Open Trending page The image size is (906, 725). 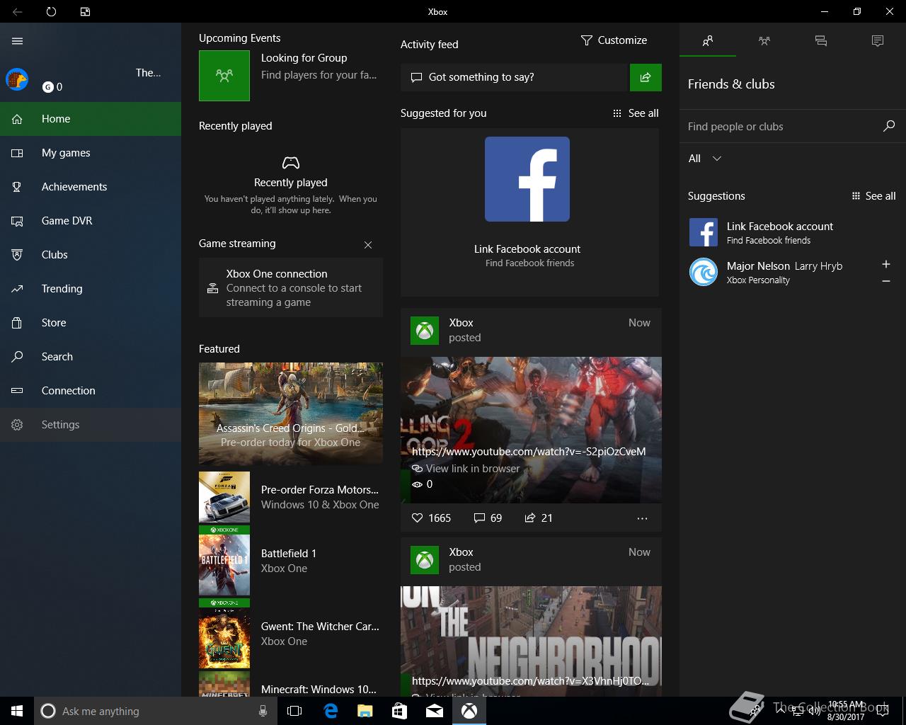91,289
